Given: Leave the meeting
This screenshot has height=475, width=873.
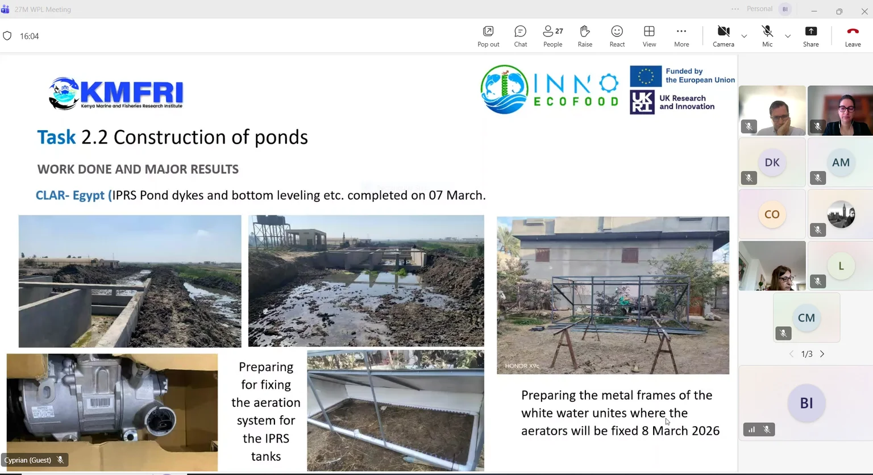Looking at the screenshot, I should [x=853, y=36].
